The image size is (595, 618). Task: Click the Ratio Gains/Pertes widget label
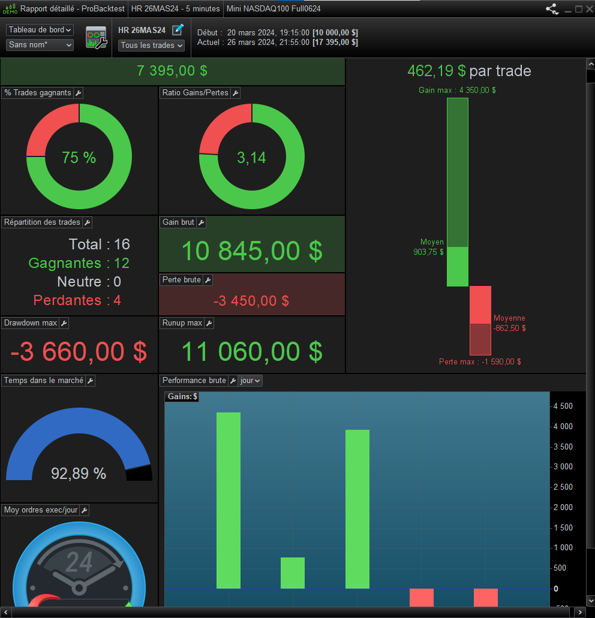pyautogui.click(x=195, y=93)
